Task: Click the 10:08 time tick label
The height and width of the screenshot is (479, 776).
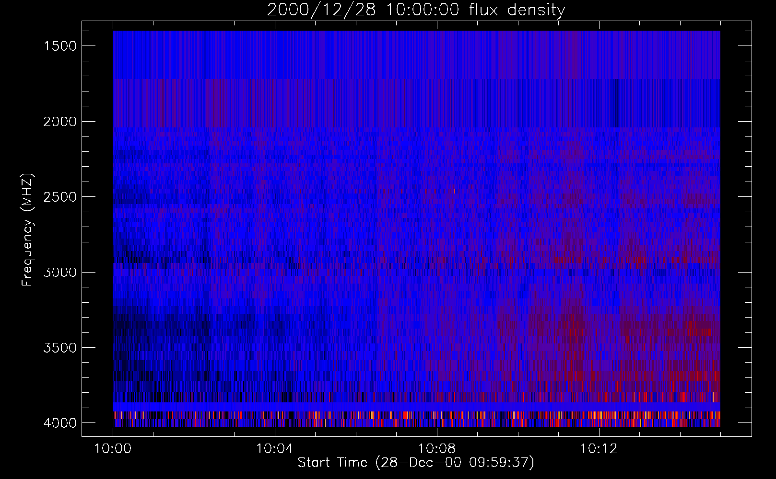Action: [437, 449]
